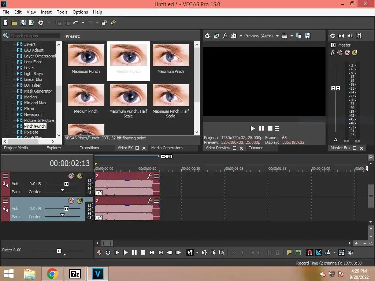Viewport: 375px width, 281px height.
Task: Open Mixing Console faders icon
Action: (359, 36)
